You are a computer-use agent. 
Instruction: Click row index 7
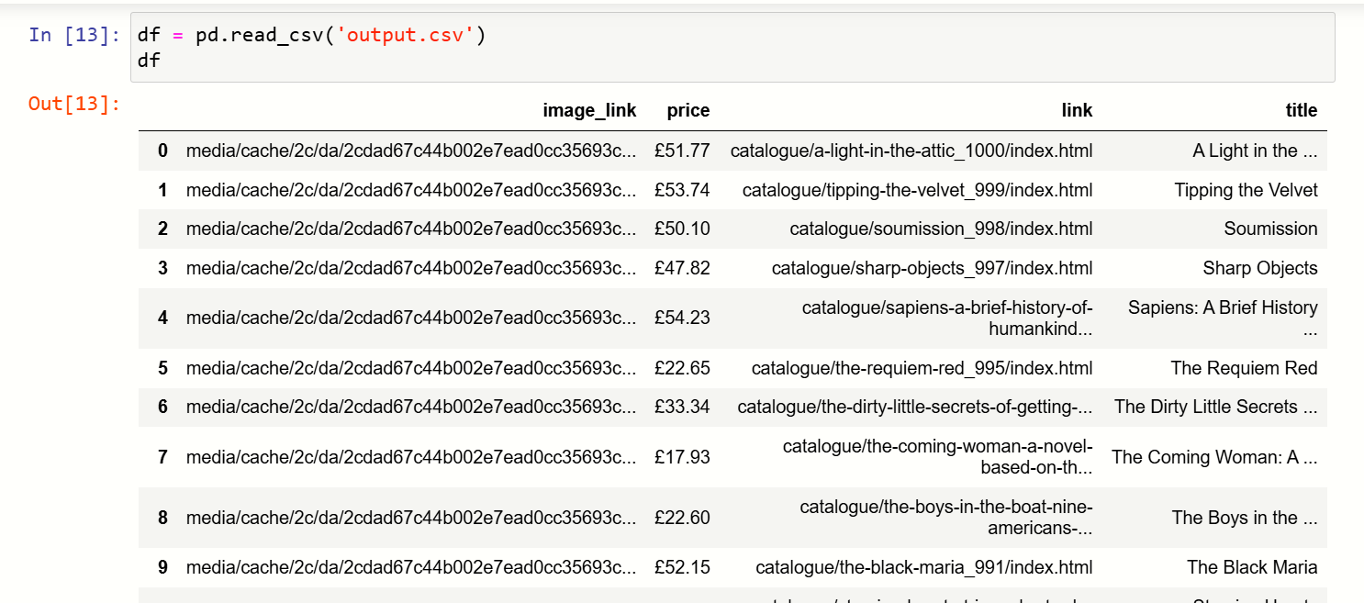[x=162, y=456]
